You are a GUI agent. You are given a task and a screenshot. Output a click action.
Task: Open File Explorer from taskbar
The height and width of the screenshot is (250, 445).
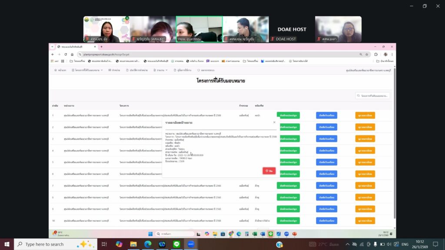click(x=133, y=244)
